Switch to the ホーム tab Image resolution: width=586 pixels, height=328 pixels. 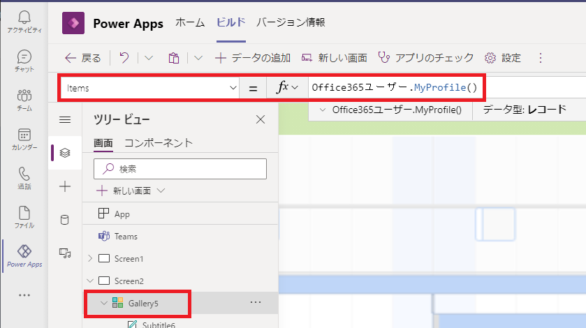coord(190,22)
